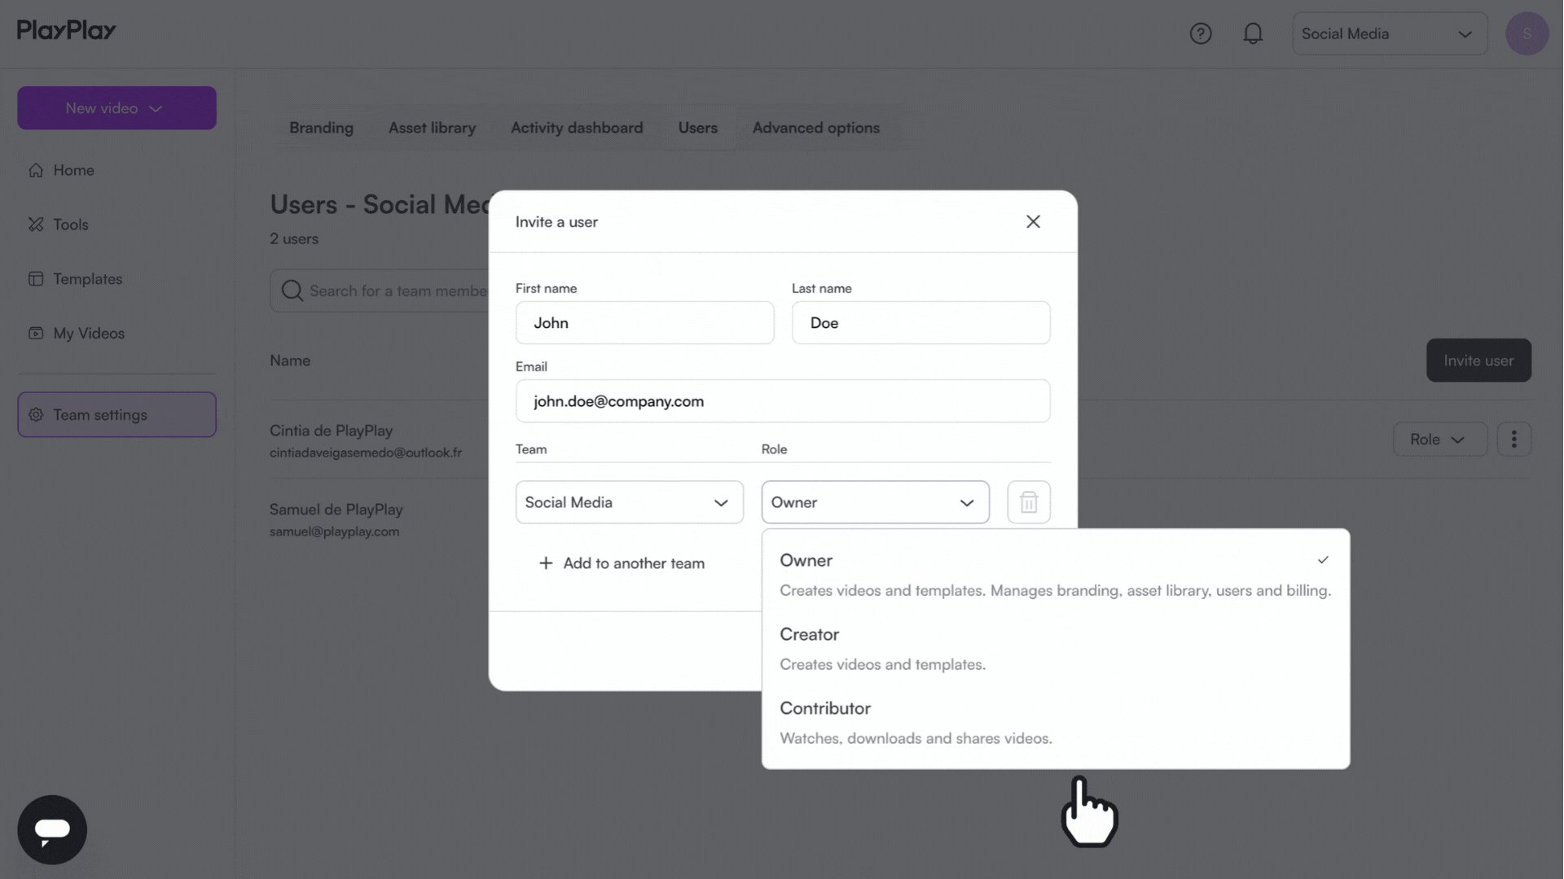Open the help question mark icon
This screenshot has width=1564, height=879.
tap(1200, 33)
